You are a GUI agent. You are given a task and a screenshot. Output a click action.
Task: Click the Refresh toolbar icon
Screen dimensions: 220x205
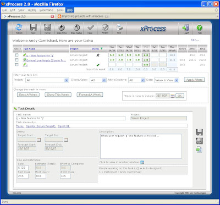[x=19, y=28]
